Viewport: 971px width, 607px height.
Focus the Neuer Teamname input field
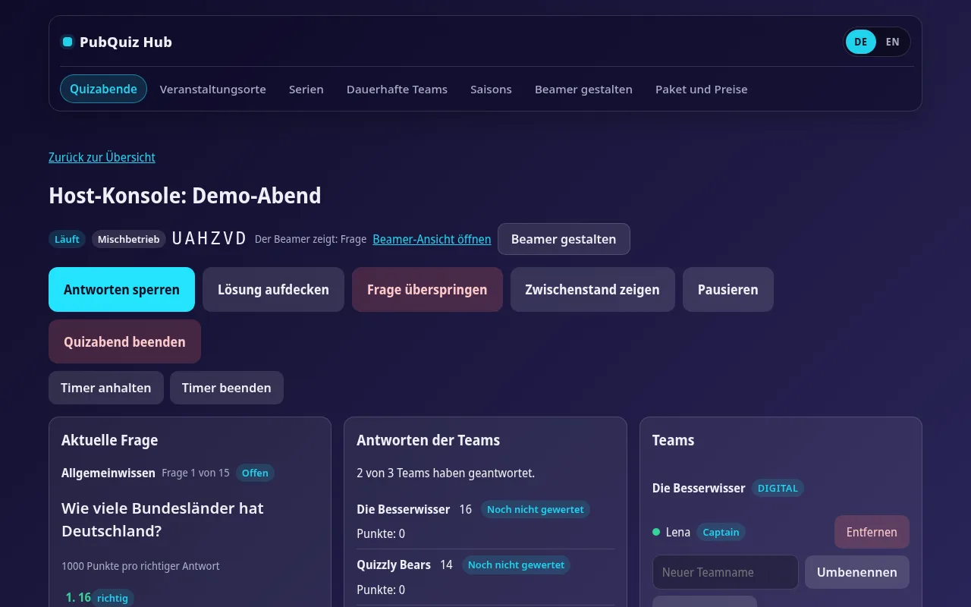tap(725, 572)
